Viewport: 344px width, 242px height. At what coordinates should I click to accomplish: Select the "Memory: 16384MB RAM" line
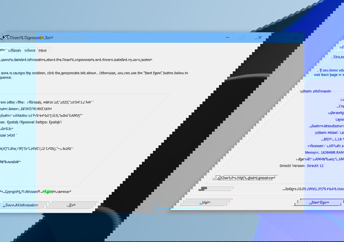point(324,153)
